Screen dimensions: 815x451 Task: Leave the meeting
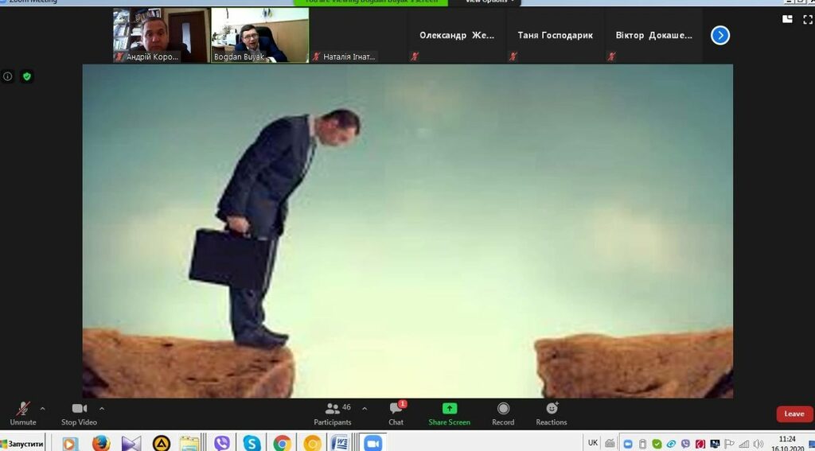pyautogui.click(x=794, y=414)
